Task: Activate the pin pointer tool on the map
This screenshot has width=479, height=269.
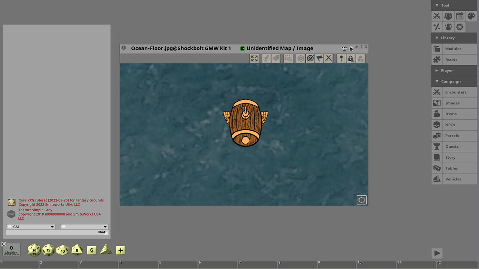Action: click(x=341, y=58)
